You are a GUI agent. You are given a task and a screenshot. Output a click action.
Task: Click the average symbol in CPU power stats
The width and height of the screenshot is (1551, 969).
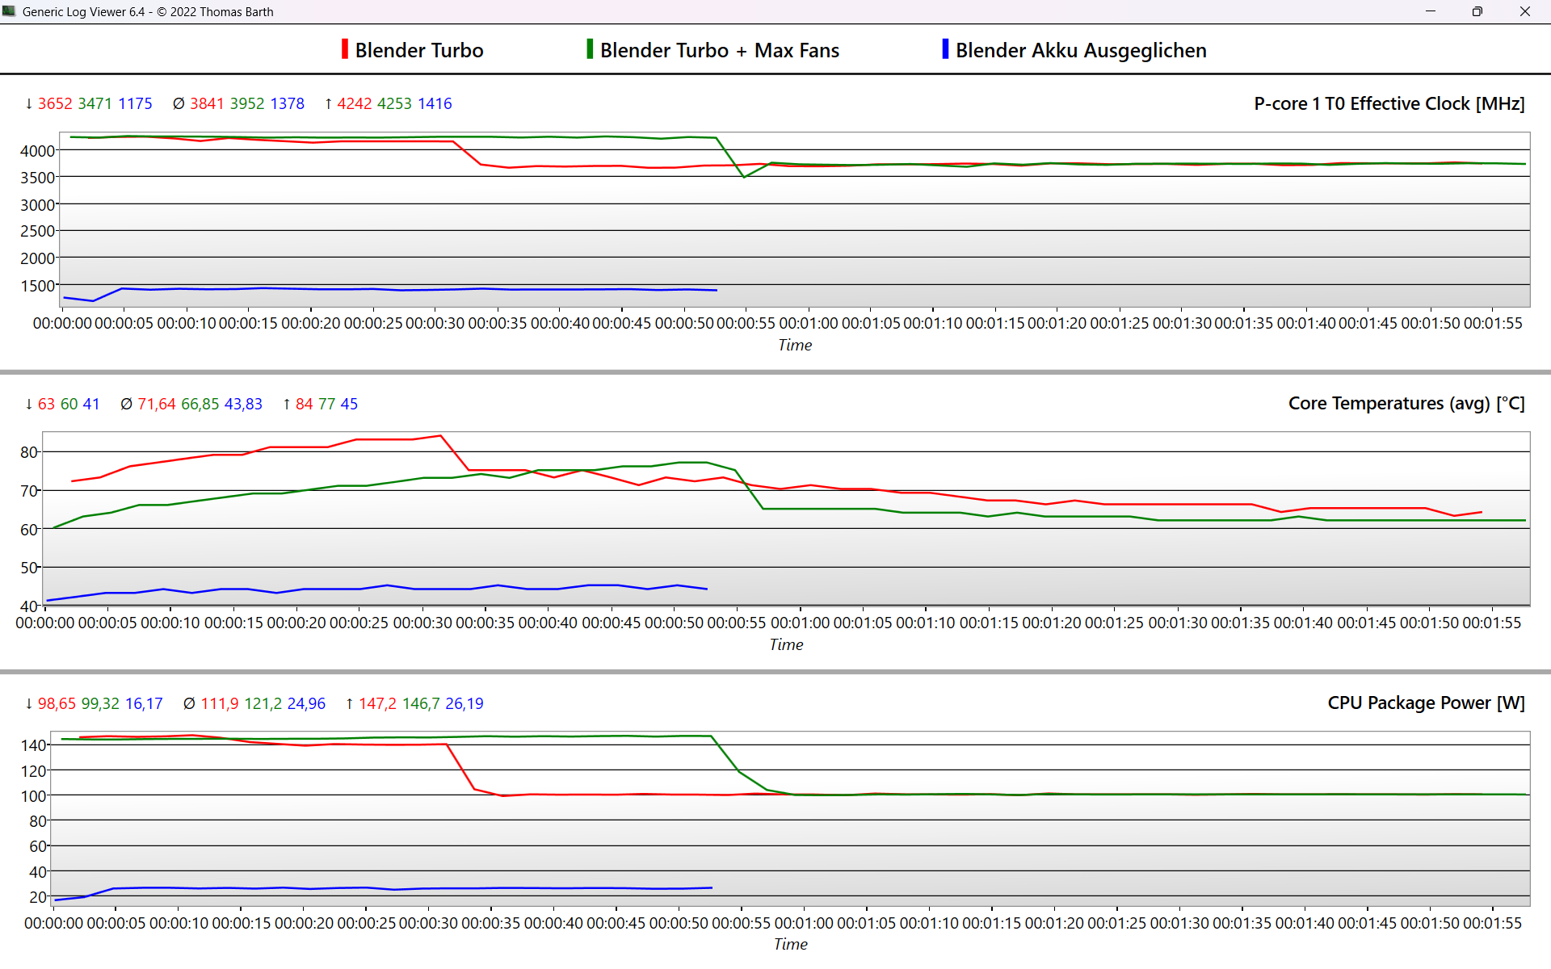click(x=189, y=703)
